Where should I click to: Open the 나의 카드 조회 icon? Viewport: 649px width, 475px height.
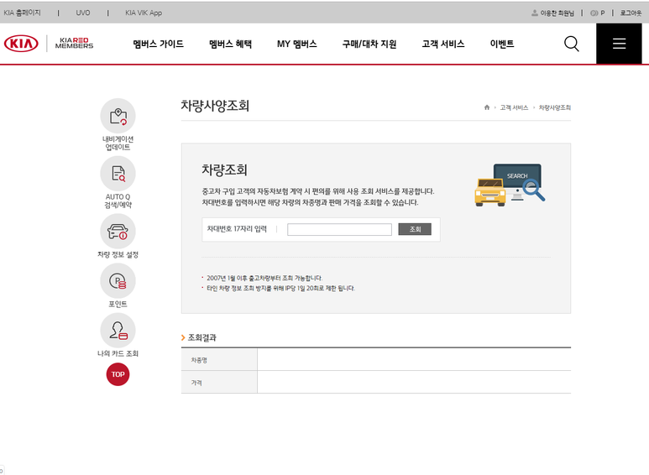click(118, 331)
